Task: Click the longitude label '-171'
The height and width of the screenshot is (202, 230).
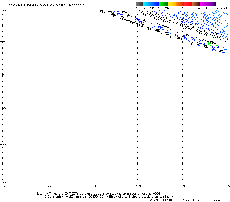Action: click(x=138, y=186)
